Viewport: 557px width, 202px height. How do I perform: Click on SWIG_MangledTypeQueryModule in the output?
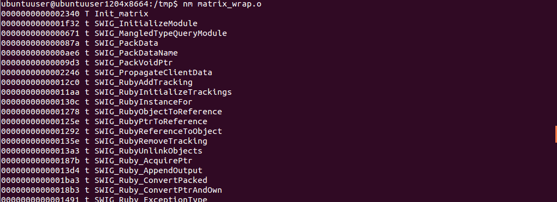tap(161, 34)
